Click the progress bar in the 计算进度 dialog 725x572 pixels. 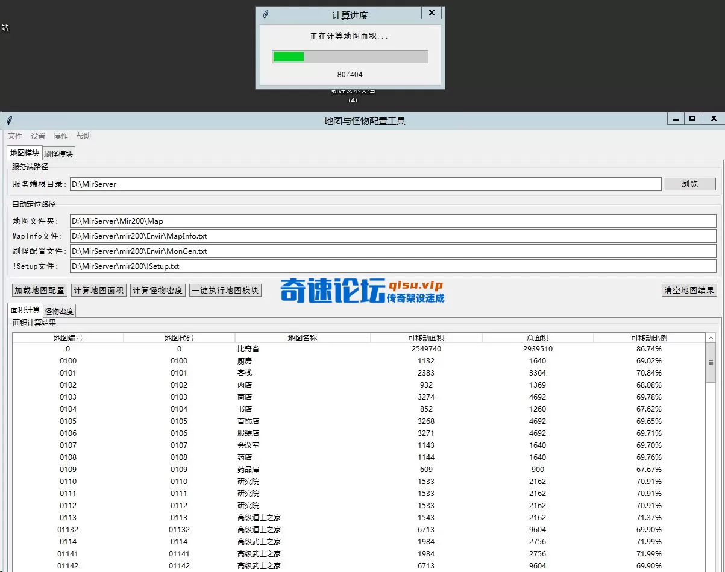pyautogui.click(x=350, y=56)
